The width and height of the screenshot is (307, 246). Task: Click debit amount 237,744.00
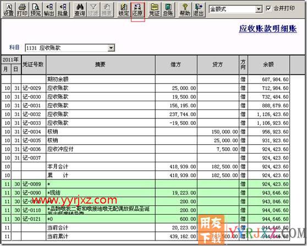[183, 114]
